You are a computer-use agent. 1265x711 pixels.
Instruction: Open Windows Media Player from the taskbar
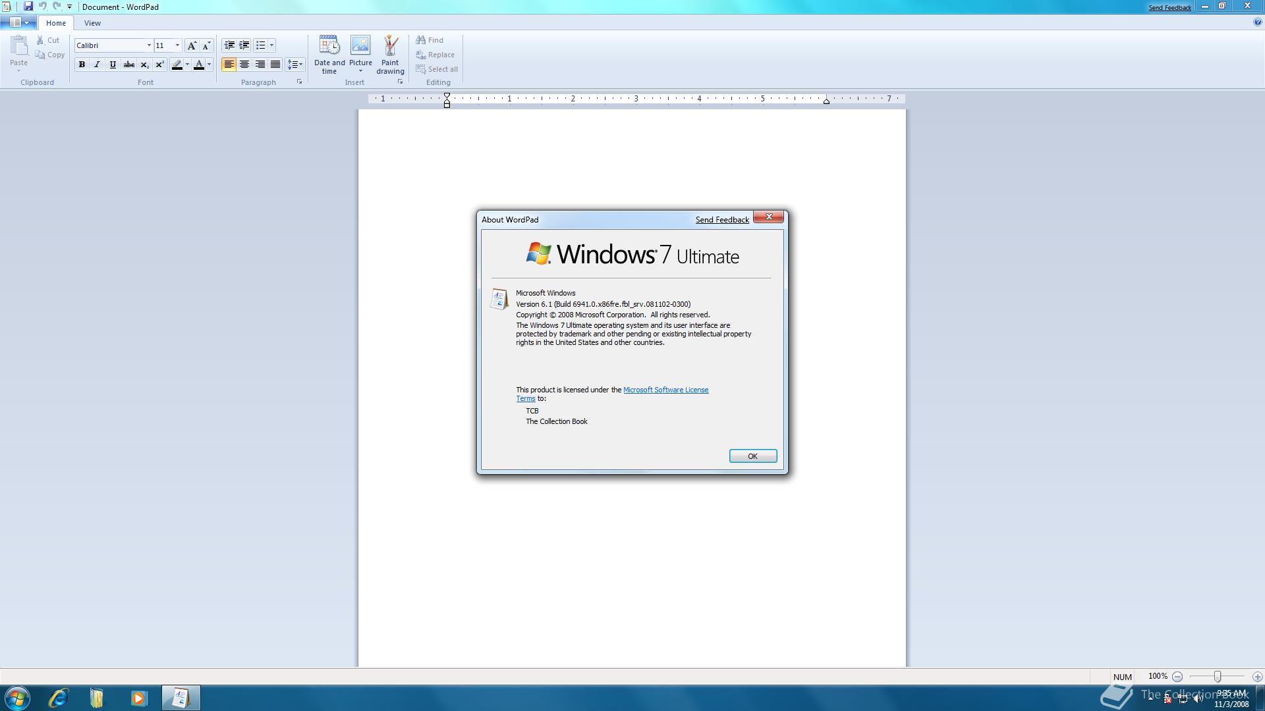138,698
